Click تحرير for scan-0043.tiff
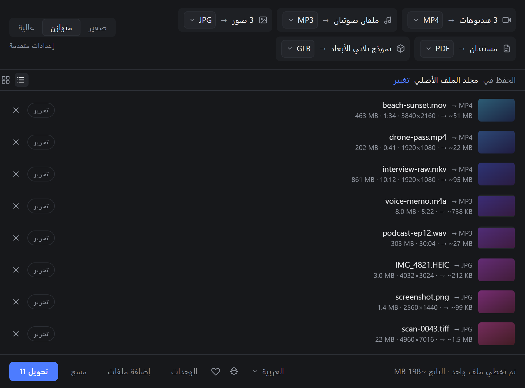 pyautogui.click(x=41, y=334)
